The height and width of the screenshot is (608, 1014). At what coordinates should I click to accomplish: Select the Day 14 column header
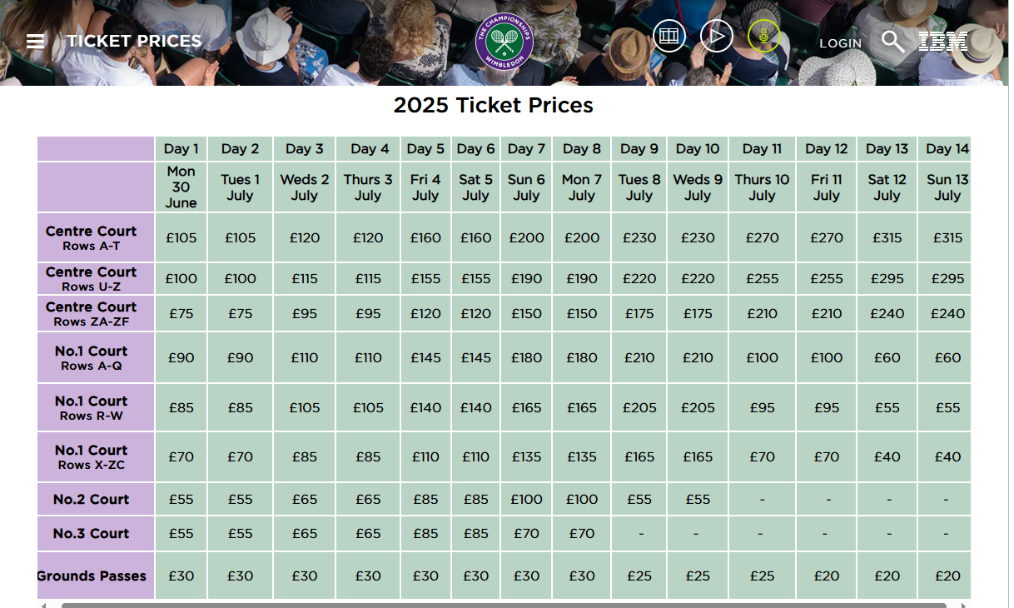tap(947, 149)
